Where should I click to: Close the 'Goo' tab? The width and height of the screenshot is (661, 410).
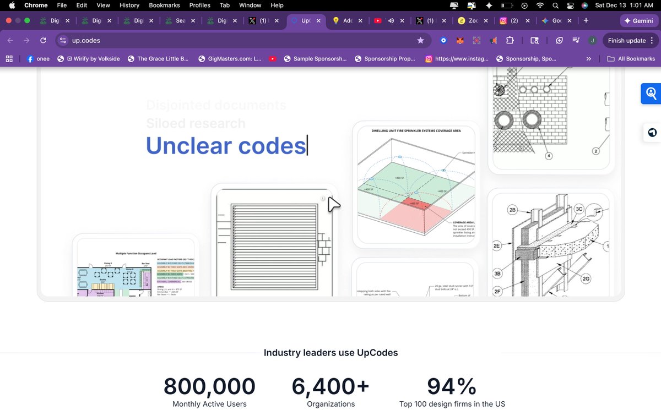pyautogui.click(x=569, y=21)
